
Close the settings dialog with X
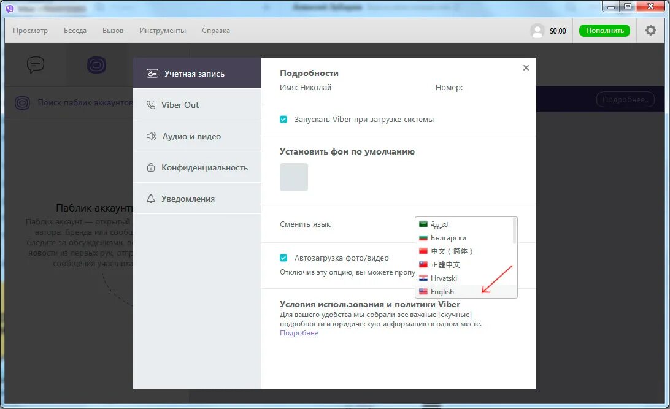click(x=526, y=68)
